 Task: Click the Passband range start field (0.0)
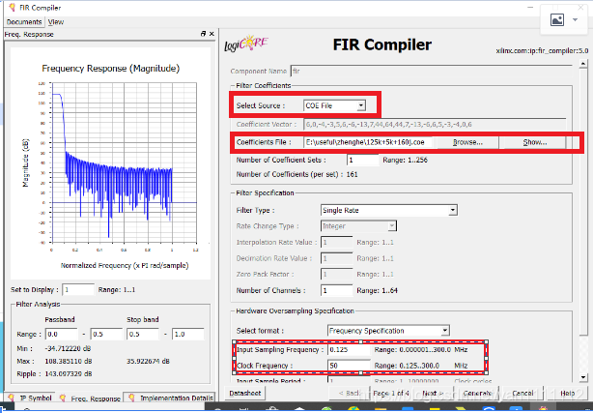[x=61, y=335]
